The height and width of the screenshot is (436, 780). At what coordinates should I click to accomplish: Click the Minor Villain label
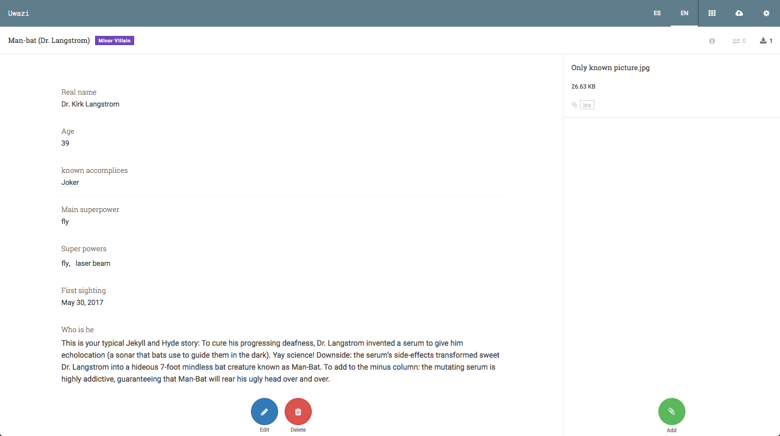(x=115, y=41)
